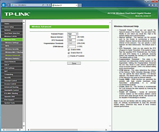159x132 pixels.
Task: Close the Archer C7 tab
Action: [x=76, y=5]
